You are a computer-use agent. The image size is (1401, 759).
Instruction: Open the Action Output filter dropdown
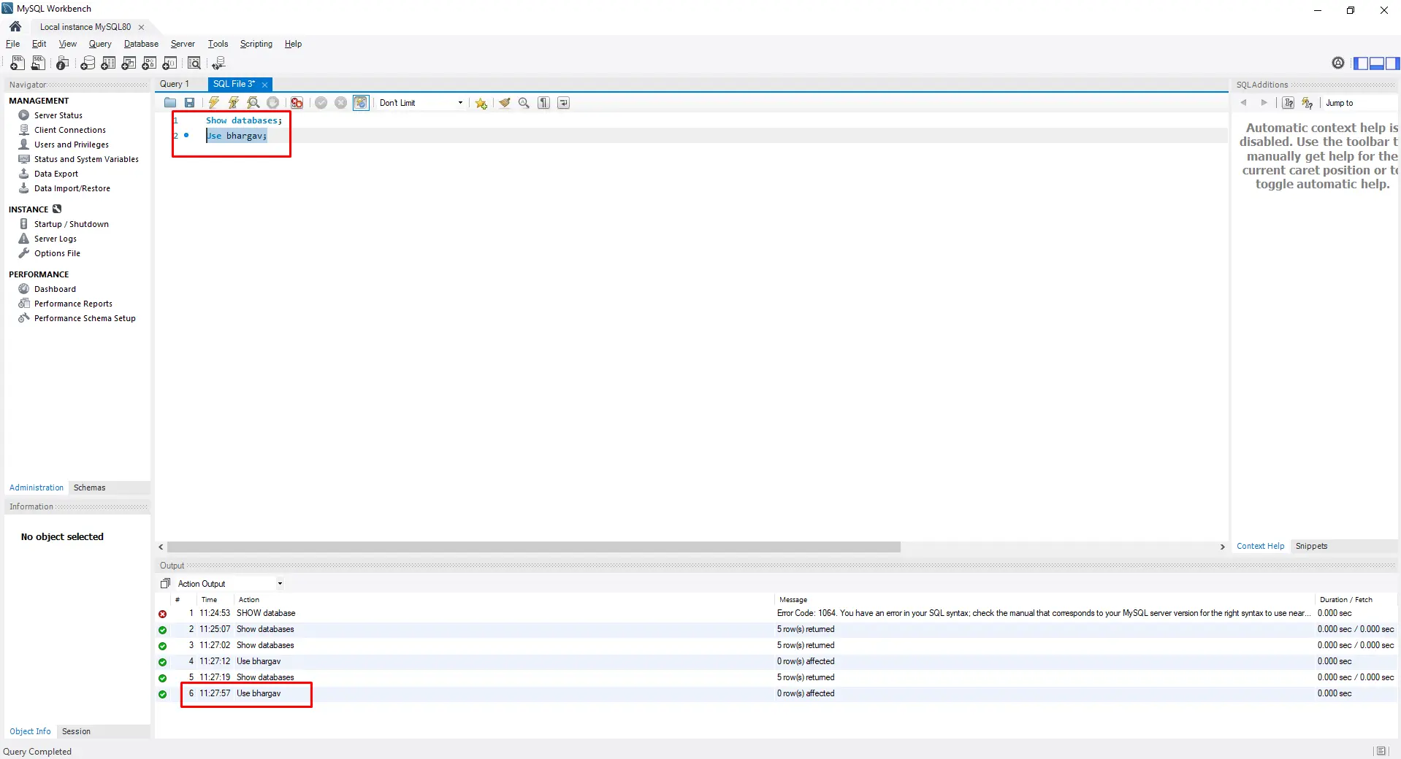[279, 583]
